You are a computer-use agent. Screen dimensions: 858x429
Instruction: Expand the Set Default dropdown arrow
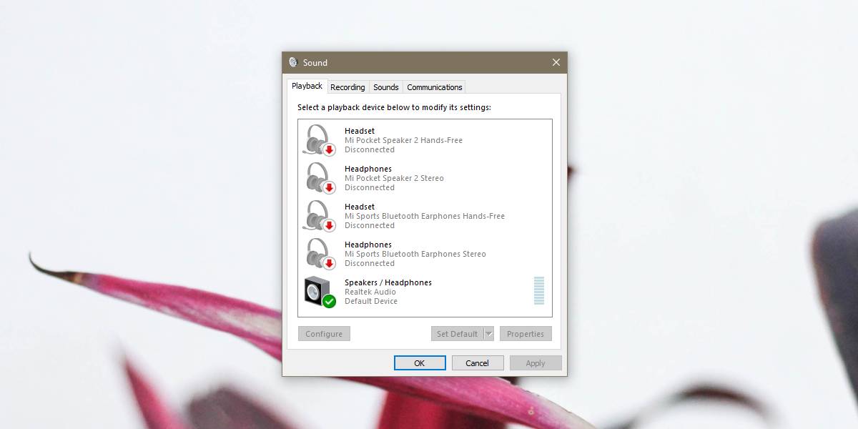tap(489, 334)
